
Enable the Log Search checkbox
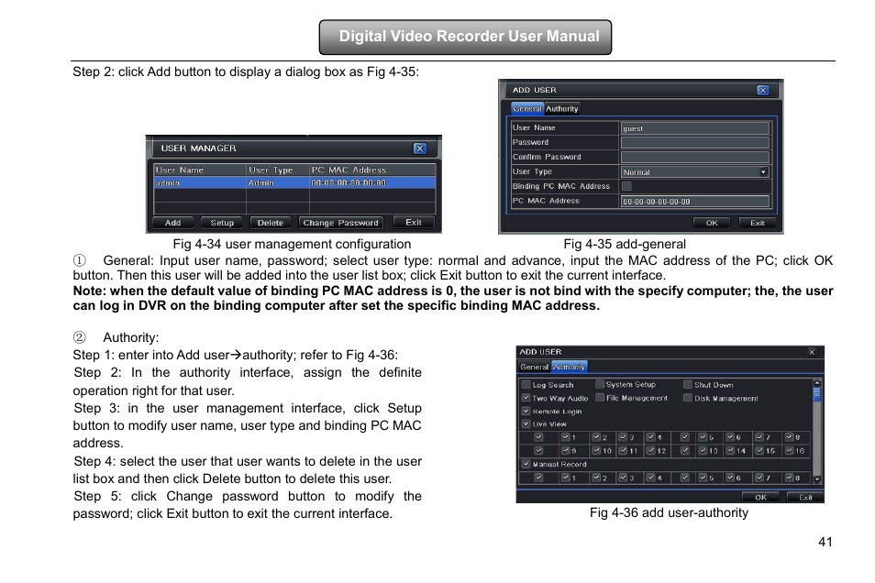526,385
